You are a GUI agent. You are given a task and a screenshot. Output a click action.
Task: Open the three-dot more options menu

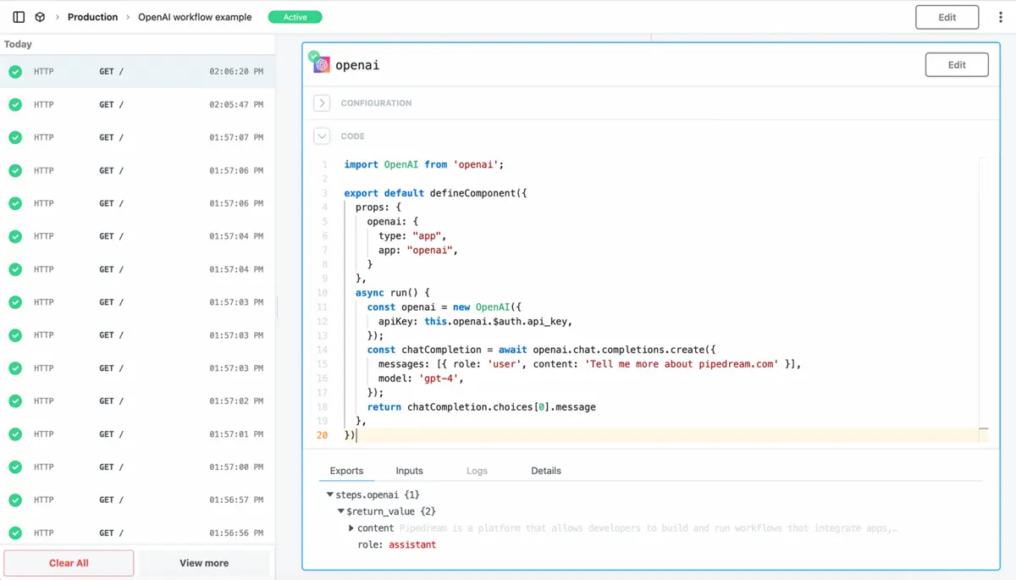tap(1001, 17)
